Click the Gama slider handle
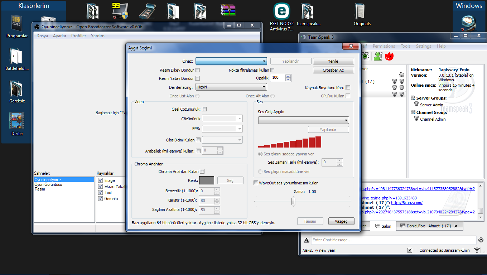The image size is (487, 275). click(x=293, y=202)
